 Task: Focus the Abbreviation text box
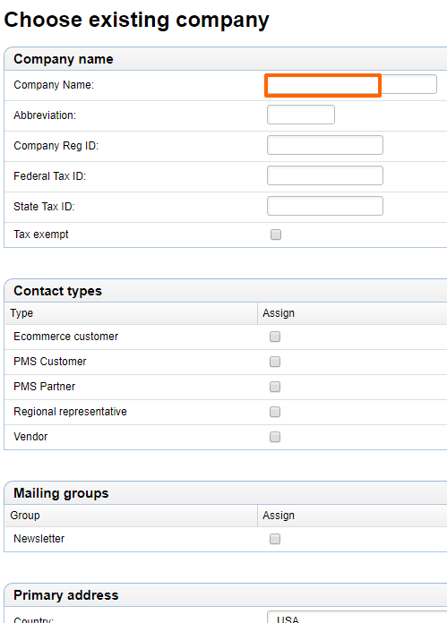click(x=301, y=115)
